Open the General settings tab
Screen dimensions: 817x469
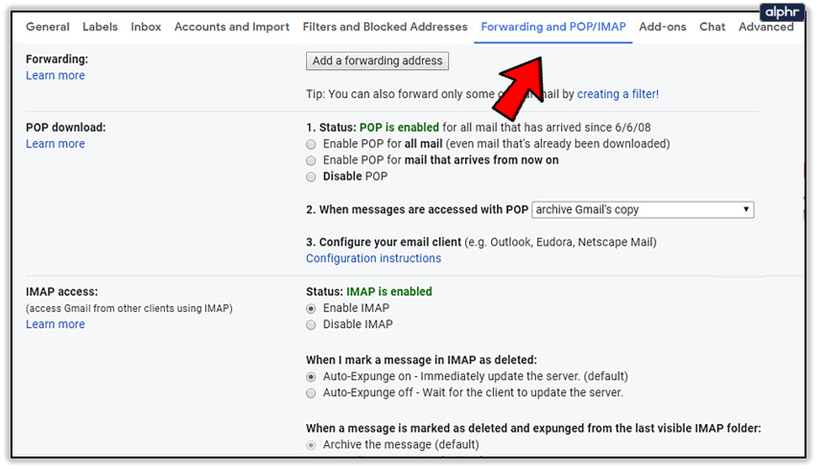pos(47,27)
